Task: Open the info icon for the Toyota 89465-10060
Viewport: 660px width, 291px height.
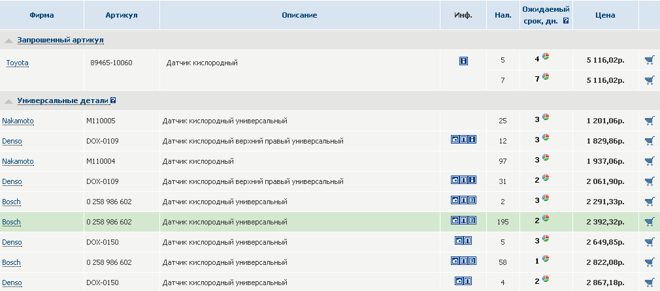Action: pyautogui.click(x=463, y=61)
